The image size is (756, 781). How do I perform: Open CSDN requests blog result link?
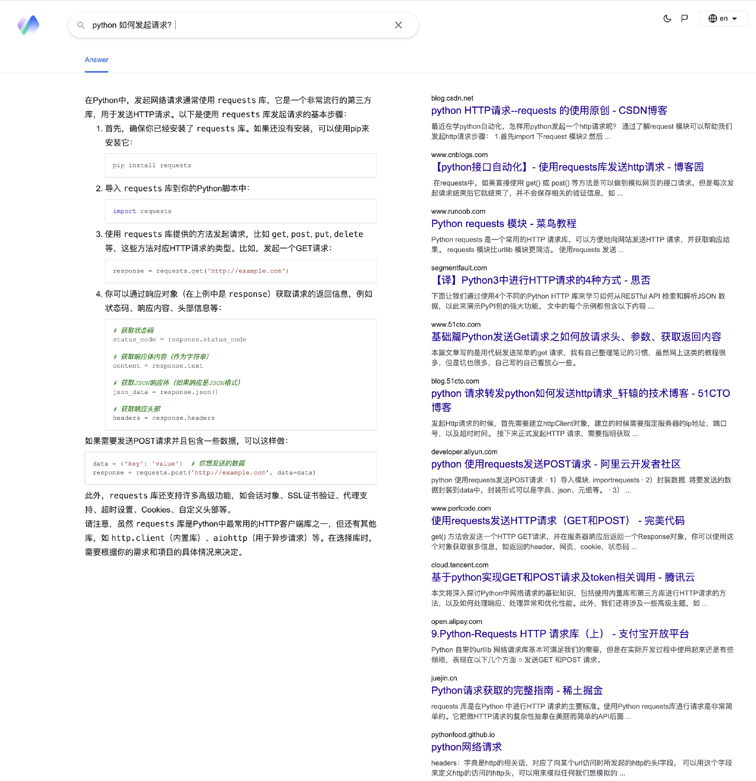point(549,110)
